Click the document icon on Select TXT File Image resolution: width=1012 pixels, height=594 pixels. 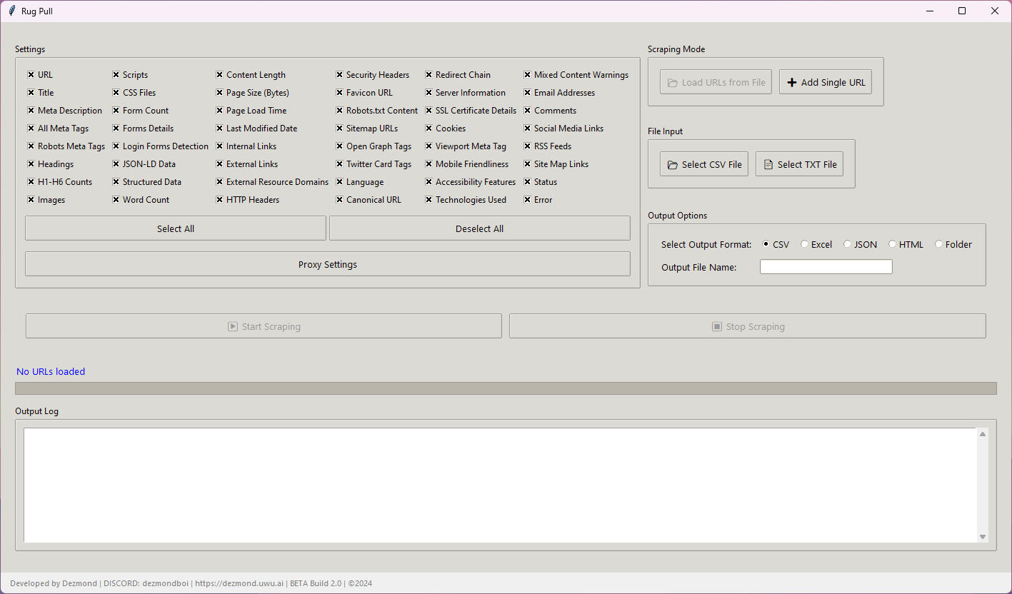(x=768, y=165)
